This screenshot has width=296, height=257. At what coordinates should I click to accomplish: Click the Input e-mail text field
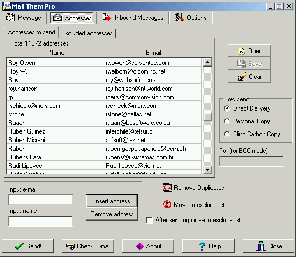[x=40, y=200]
